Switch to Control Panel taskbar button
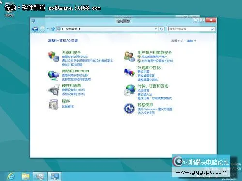242x181 pixels. (55, 176)
